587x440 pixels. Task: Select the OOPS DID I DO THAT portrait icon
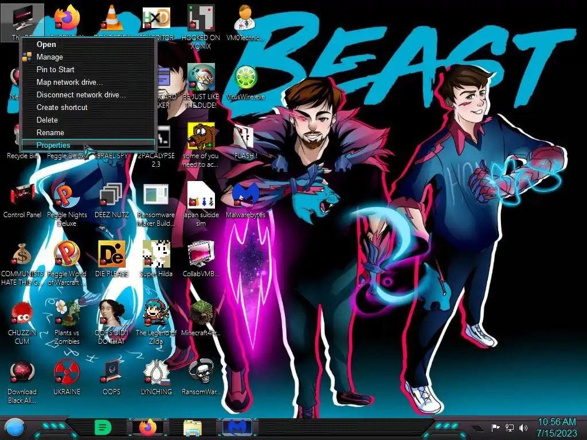(112, 313)
